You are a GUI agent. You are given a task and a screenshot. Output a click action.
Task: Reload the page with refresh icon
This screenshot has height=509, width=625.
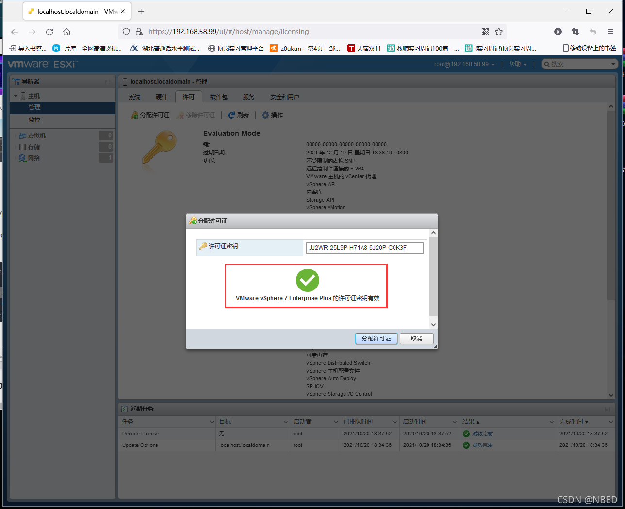[49, 32]
